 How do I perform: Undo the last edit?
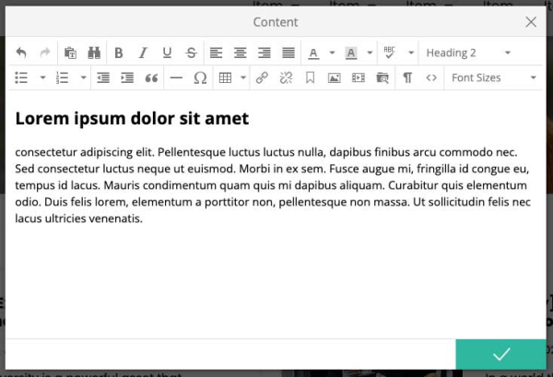click(21, 53)
